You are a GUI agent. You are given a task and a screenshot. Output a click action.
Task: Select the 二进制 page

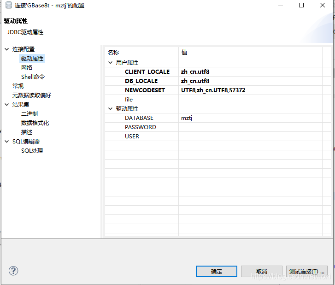pyautogui.click(x=29, y=113)
